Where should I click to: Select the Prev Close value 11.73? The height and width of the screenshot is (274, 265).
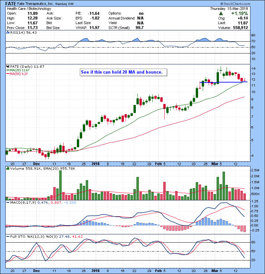[32, 28]
